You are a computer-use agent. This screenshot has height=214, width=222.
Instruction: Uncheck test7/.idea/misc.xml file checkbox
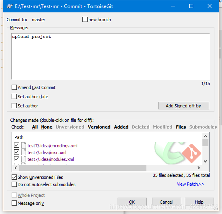[x=16, y=152]
